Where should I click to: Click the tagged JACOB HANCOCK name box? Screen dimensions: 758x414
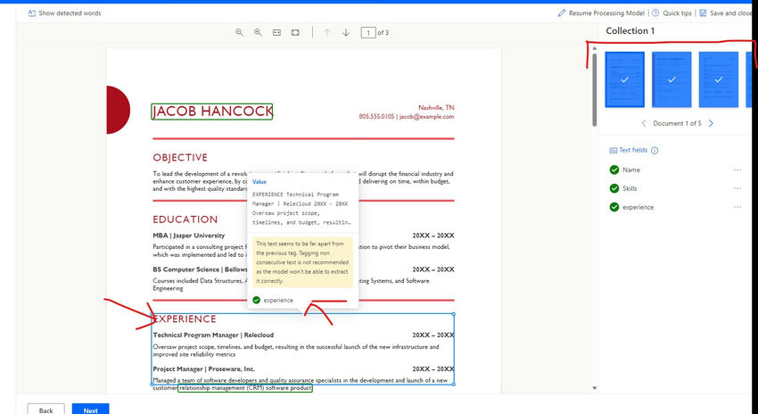[211, 112]
